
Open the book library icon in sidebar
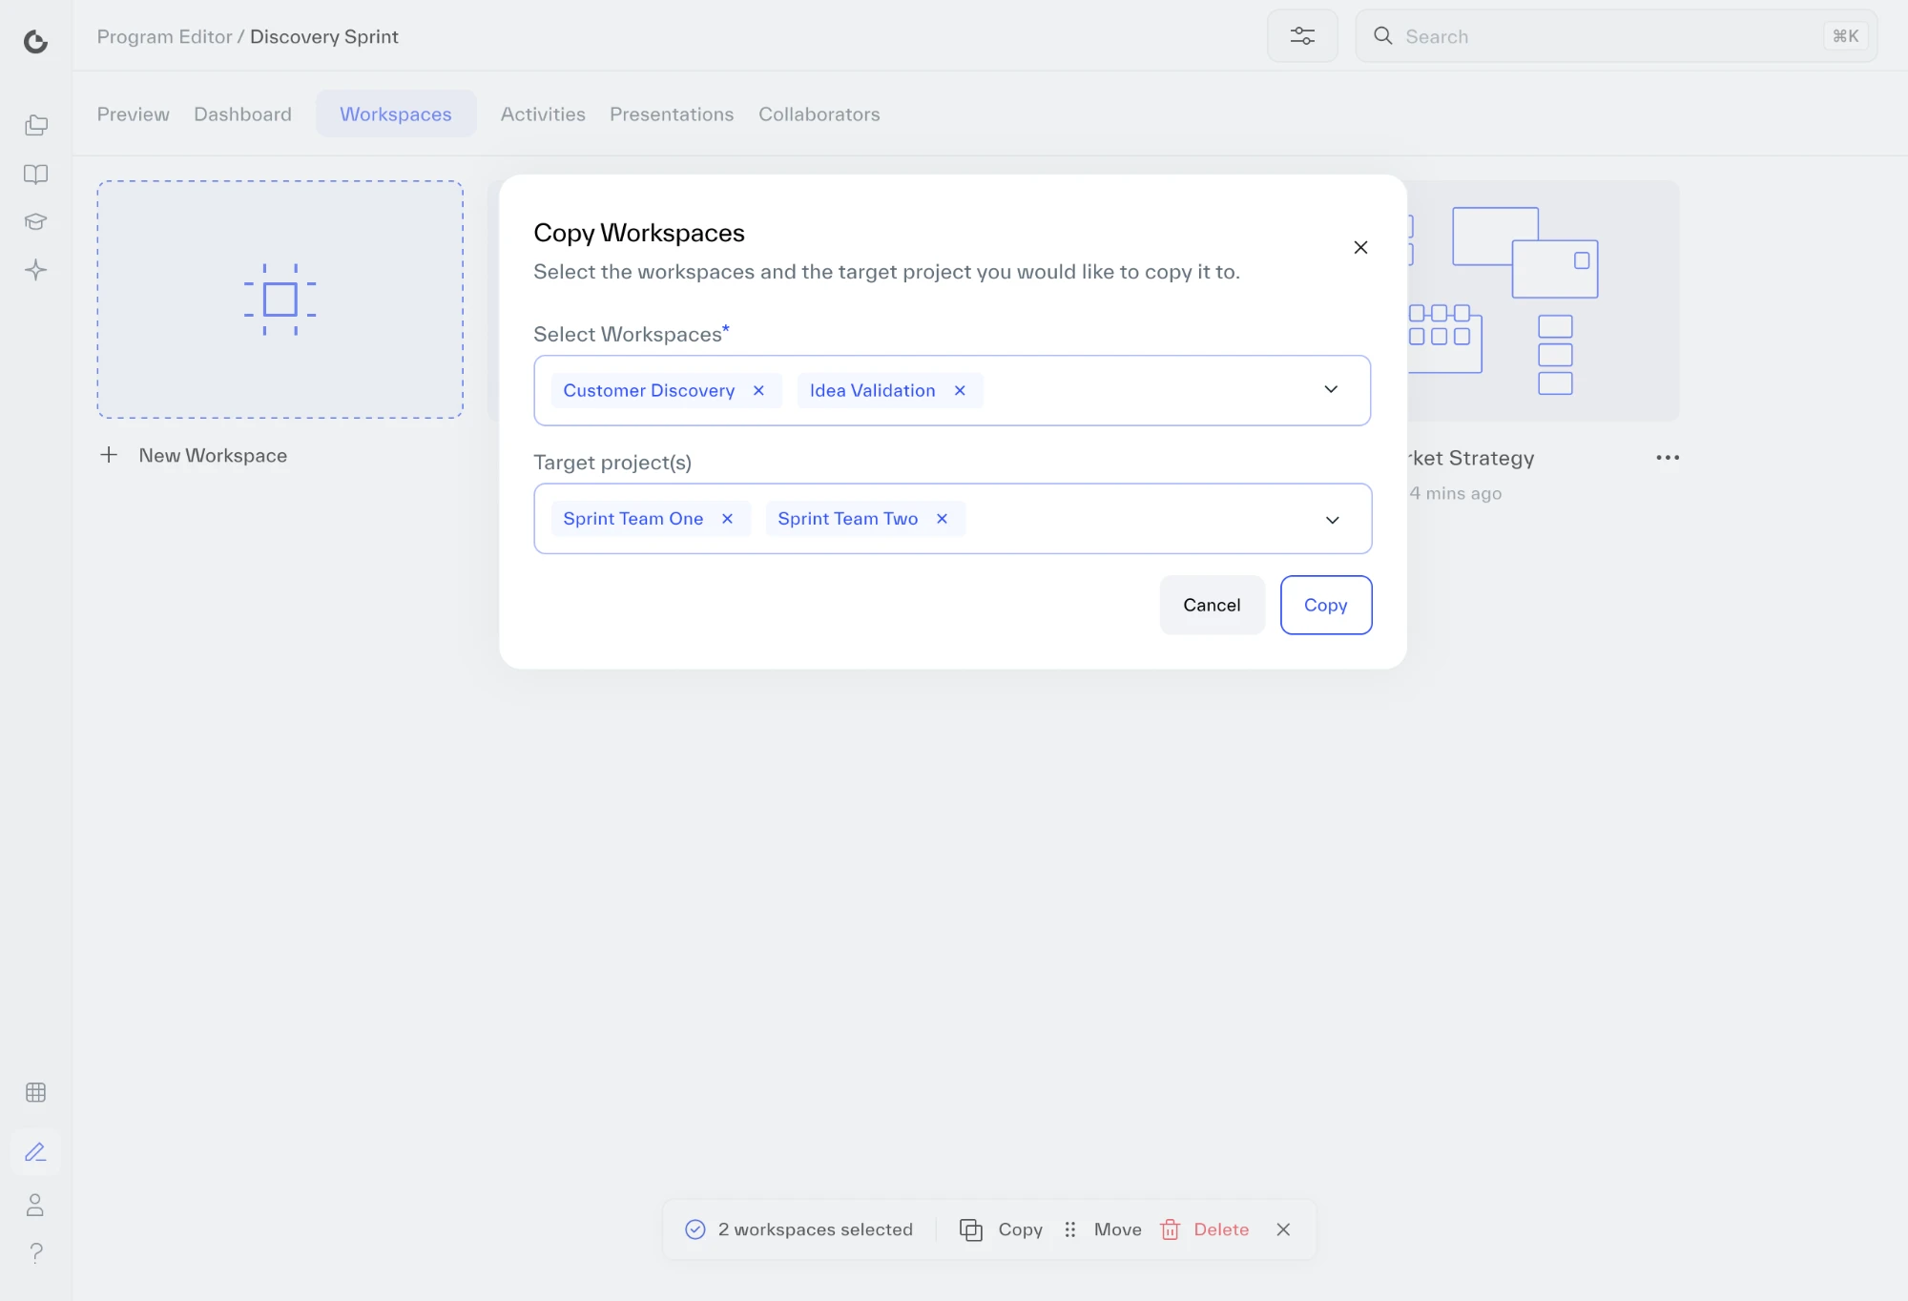pos(35,174)
